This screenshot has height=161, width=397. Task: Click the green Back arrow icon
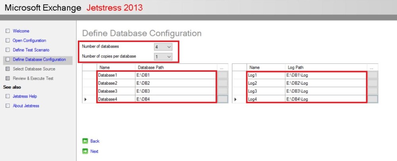click(x=85, y=141)
